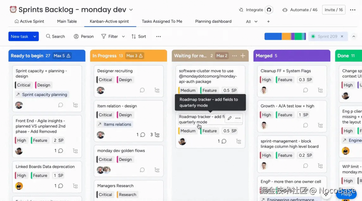
Task: Open board title dropdown chevron
Action: (131, 10)
